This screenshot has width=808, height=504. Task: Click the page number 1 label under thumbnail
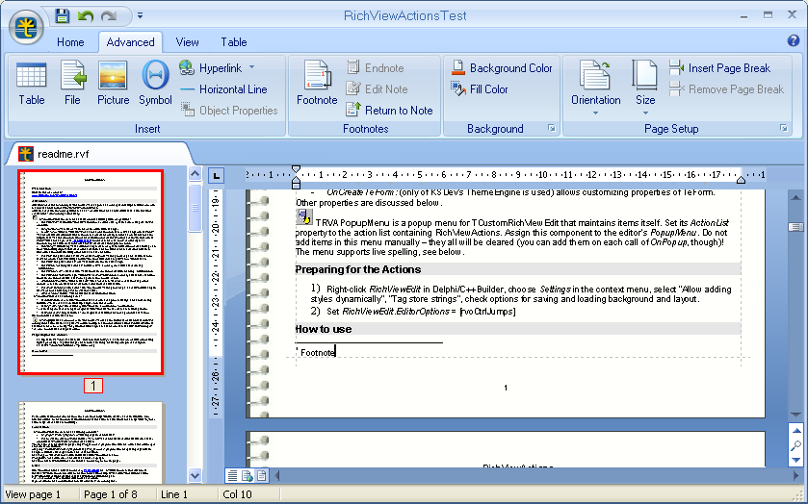click(x=92, y=386)
